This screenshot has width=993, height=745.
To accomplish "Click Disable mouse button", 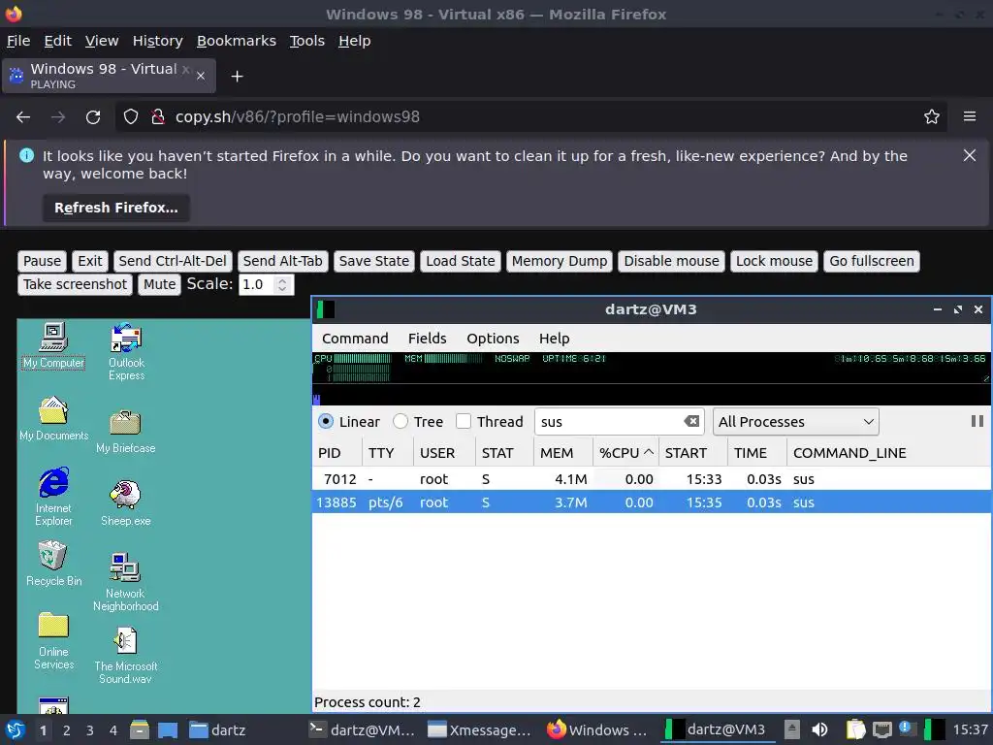I will pos(671,261).
